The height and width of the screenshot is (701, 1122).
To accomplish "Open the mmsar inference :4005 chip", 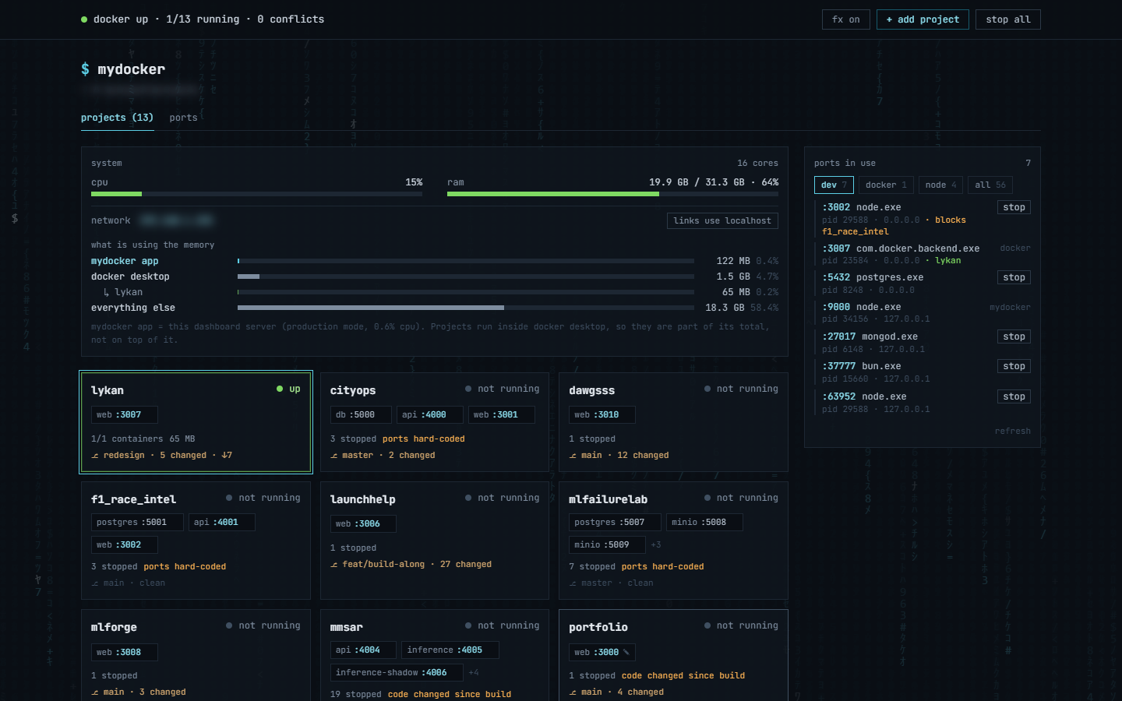I will pos(450,650).
